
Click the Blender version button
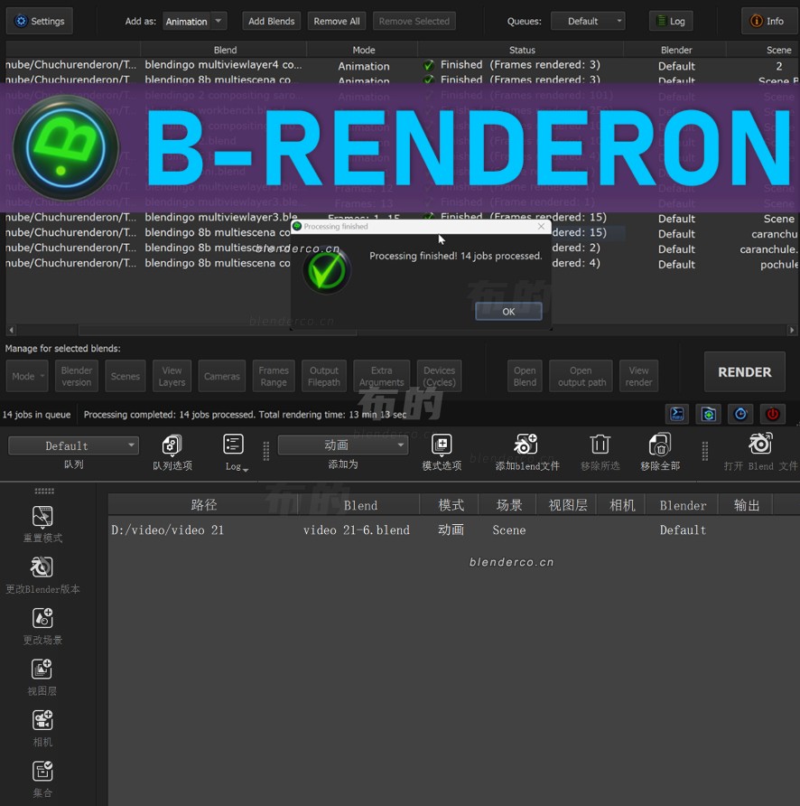coord(77,376)
